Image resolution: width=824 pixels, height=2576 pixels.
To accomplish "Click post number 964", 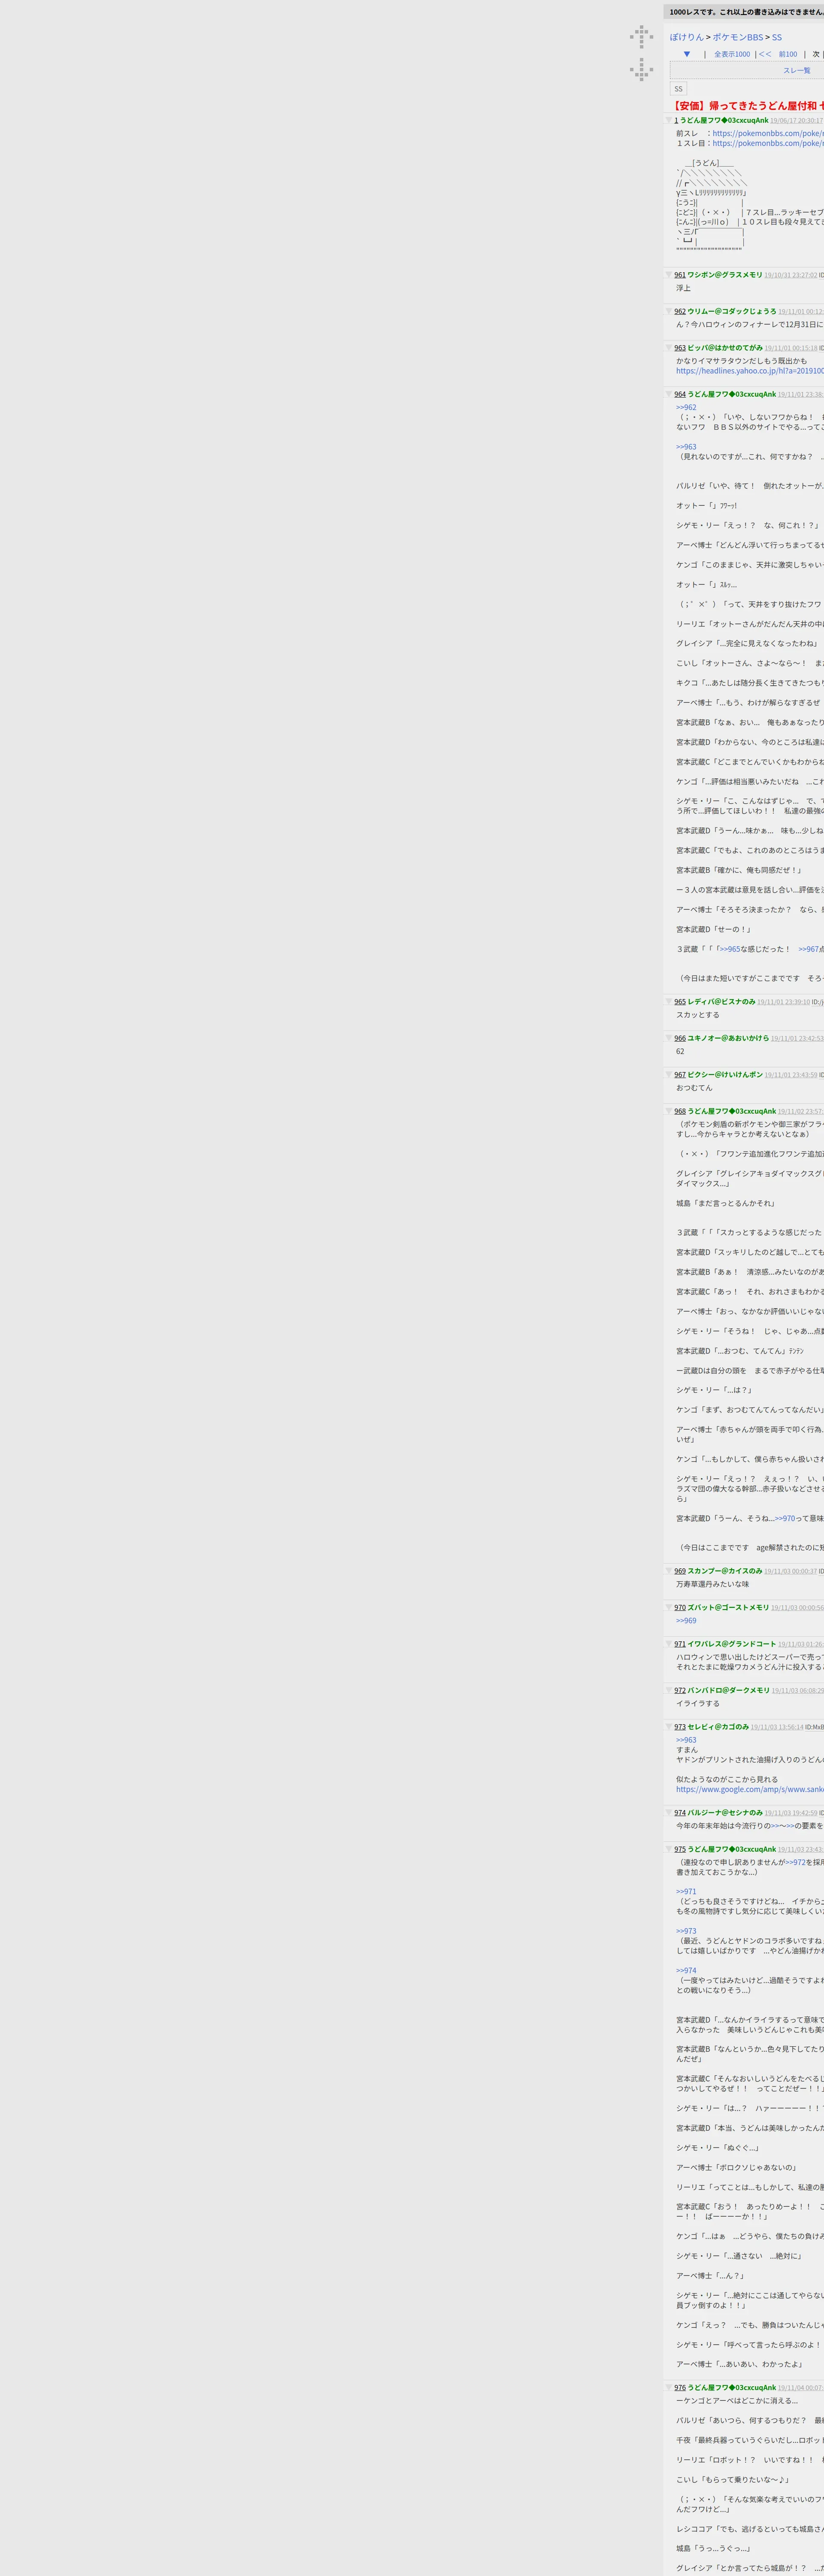I will pyautogui.click(x=680, y=394).
